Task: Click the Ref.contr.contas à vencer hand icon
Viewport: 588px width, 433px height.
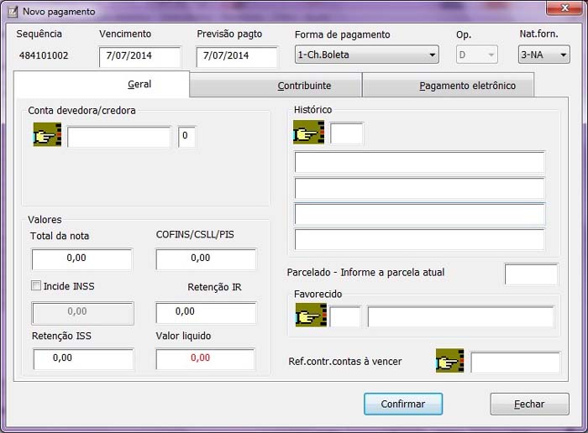Action: (x=450, y=362)
